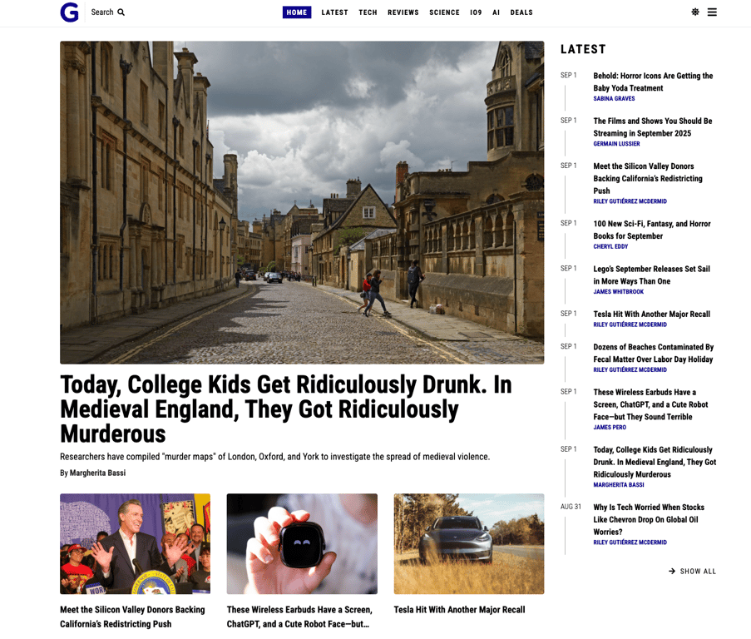Click the Show All arrow in Latest sidebar

(x=691, y=572)
